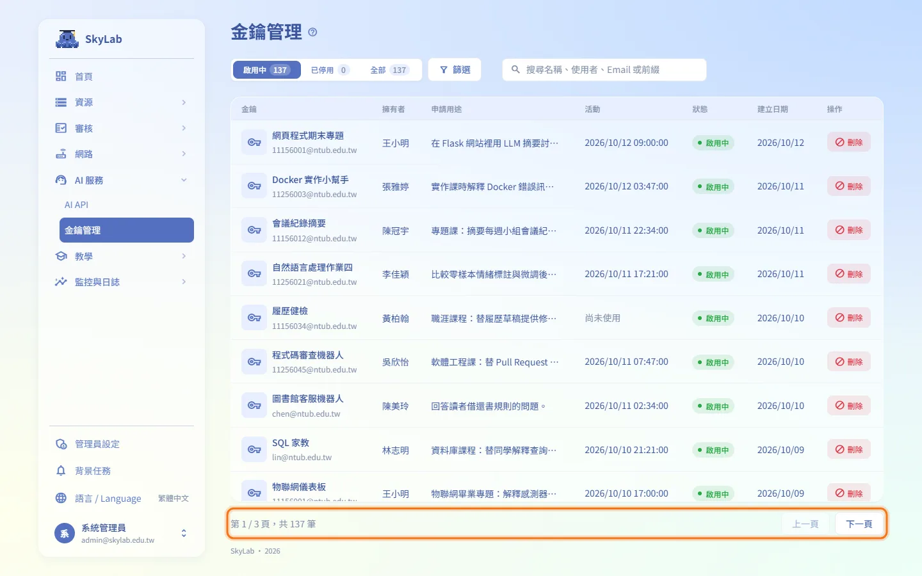The image size is (922, 576).
Task: Click the key icon for Docker 實作小幫手
Action: click(254, 186)
